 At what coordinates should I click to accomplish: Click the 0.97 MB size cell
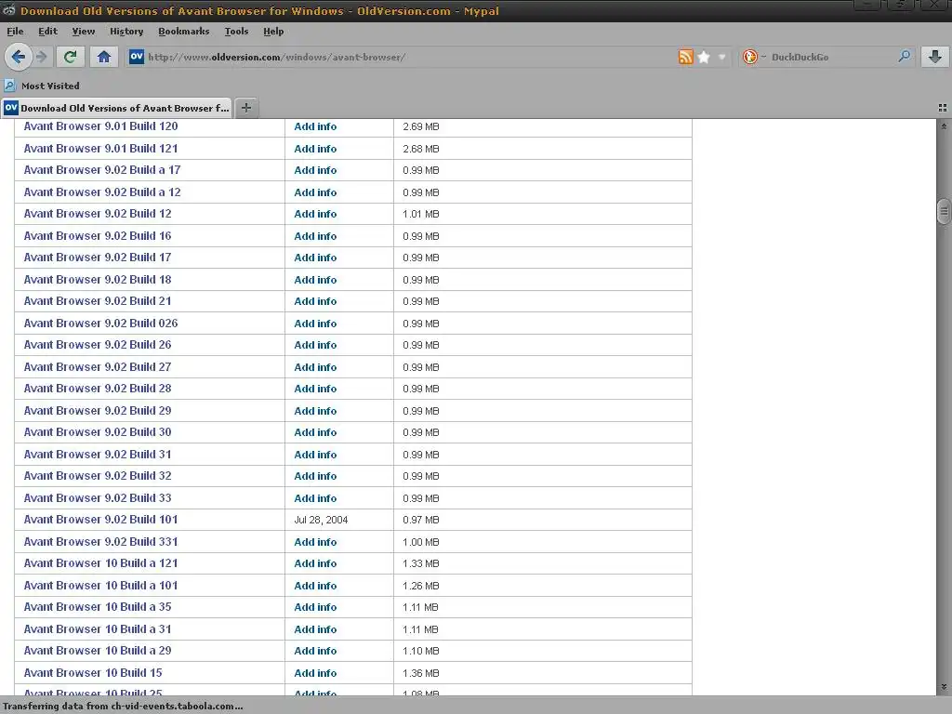421,521
